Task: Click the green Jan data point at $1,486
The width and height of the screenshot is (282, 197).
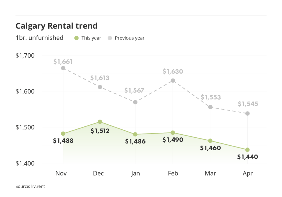Action: (135, 134)
